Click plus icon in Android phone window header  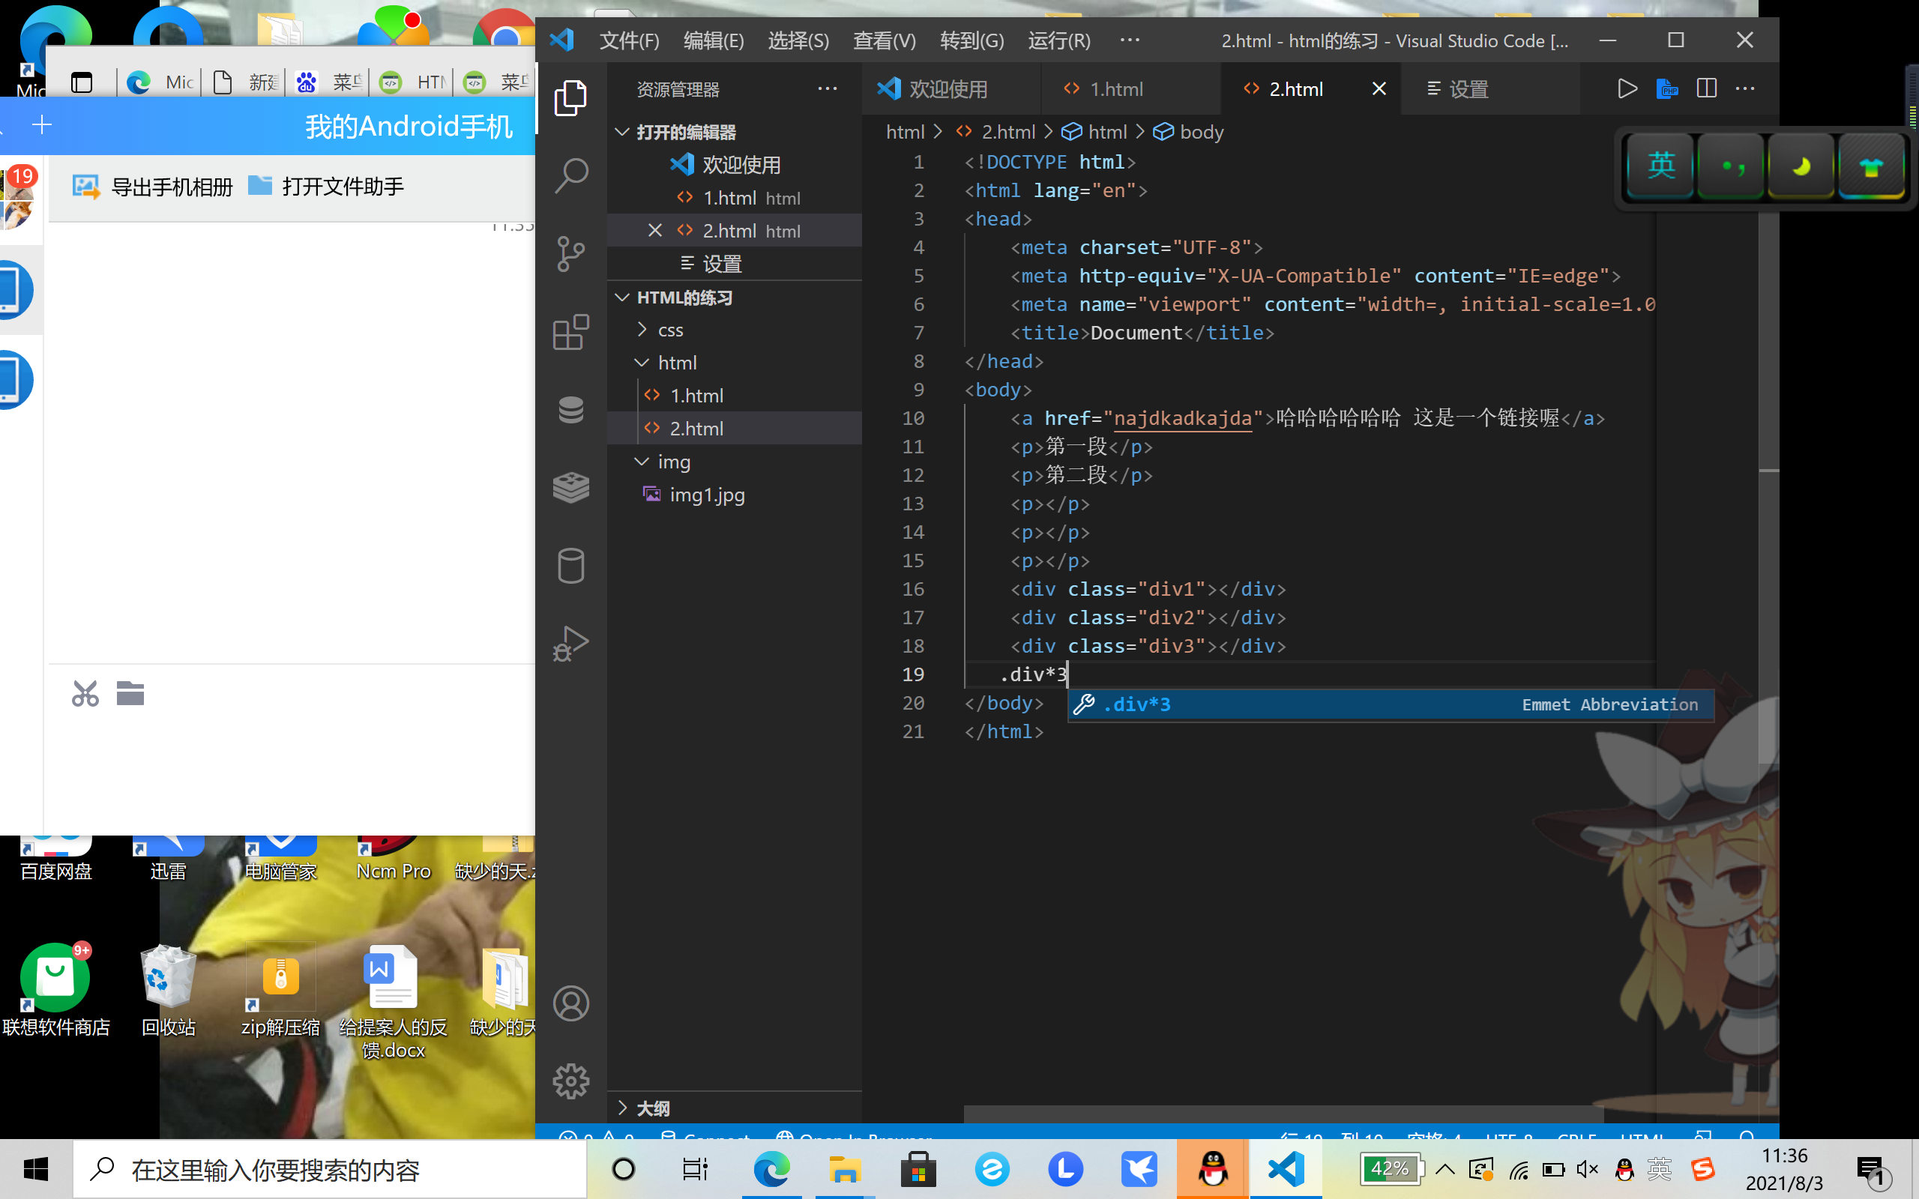click(41, 124)
